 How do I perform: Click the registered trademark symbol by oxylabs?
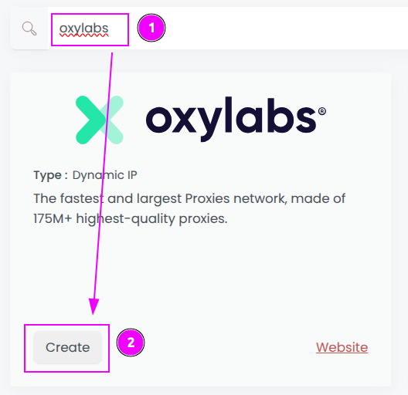tap(322, 111)
